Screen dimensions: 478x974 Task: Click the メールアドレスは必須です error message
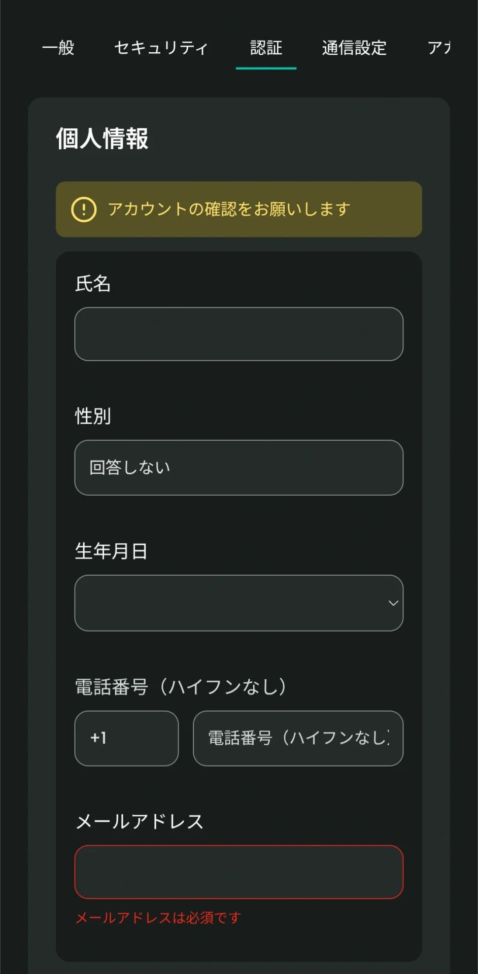coord(158,918)
